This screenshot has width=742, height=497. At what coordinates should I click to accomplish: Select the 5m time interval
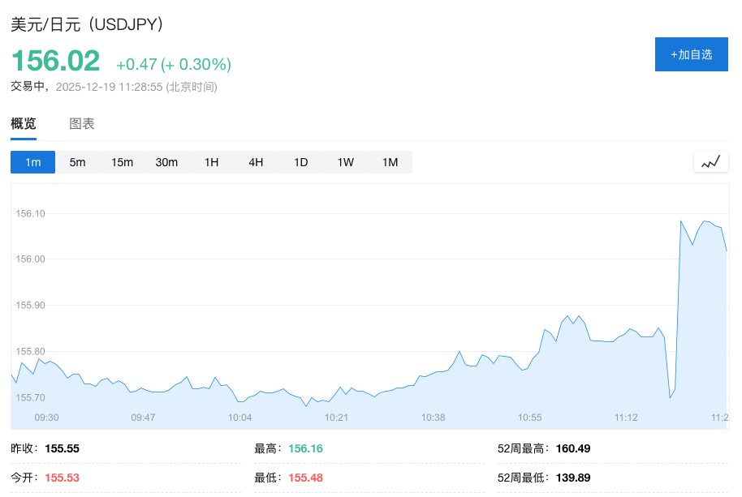pyautogui.click(x=77, y=162)
